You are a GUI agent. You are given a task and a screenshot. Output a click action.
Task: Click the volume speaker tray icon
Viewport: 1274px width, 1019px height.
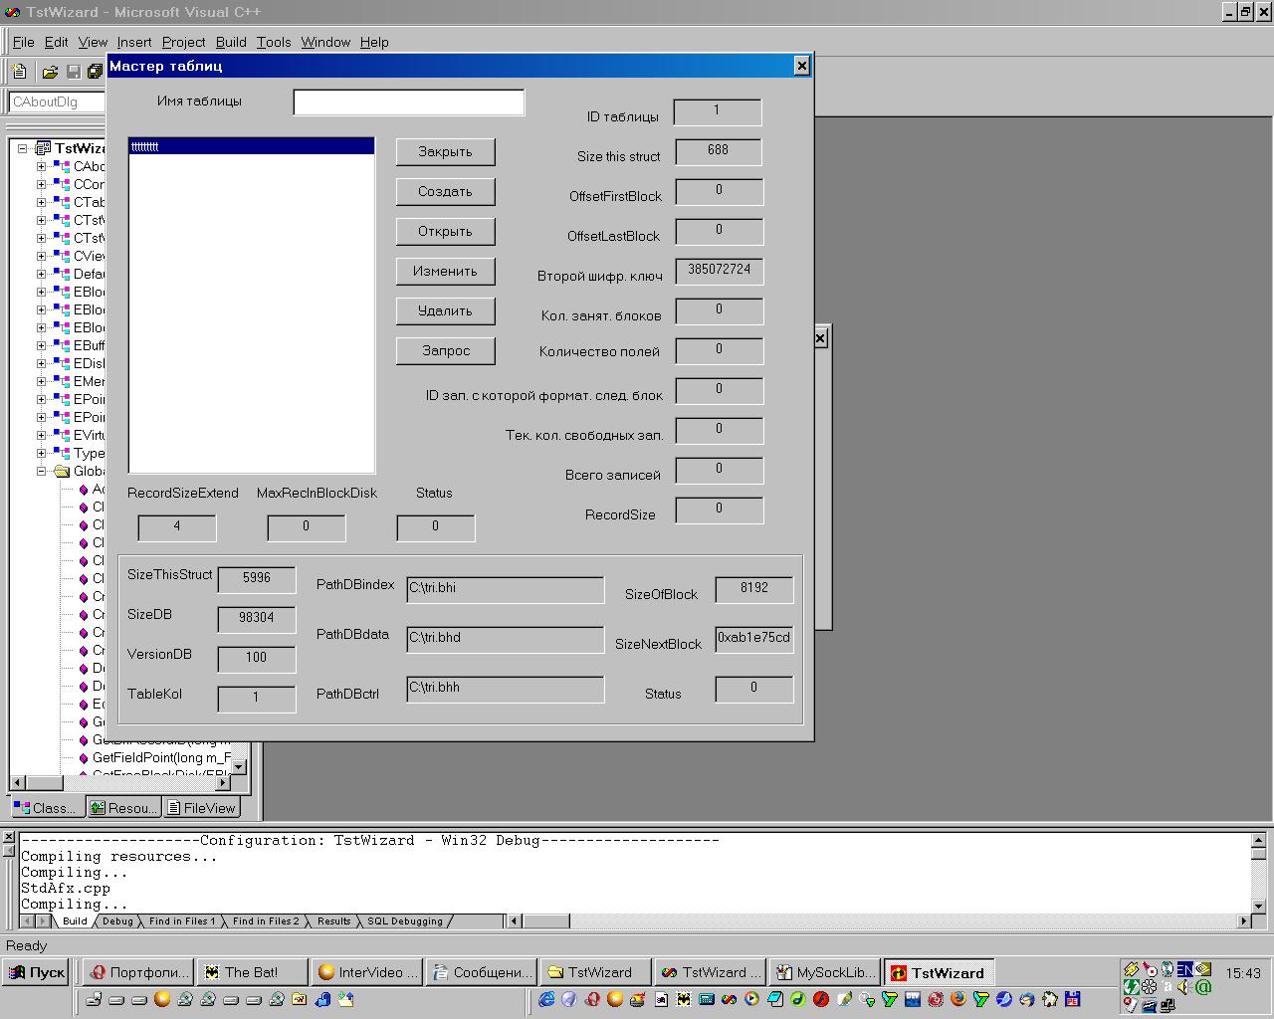(1184, 987)
